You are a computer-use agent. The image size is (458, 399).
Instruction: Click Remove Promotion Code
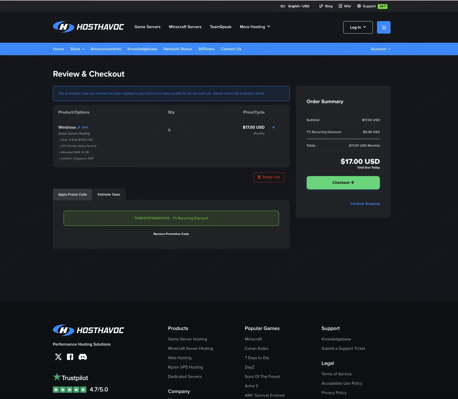point(171,234)
